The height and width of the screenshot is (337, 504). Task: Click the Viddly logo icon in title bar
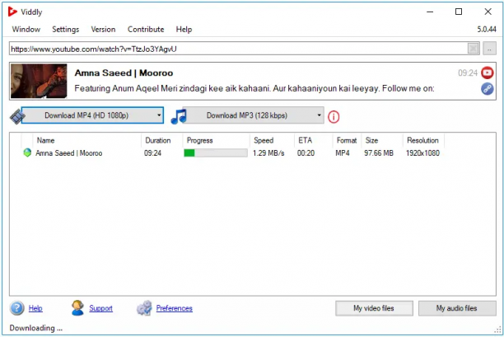coord(12,12)
